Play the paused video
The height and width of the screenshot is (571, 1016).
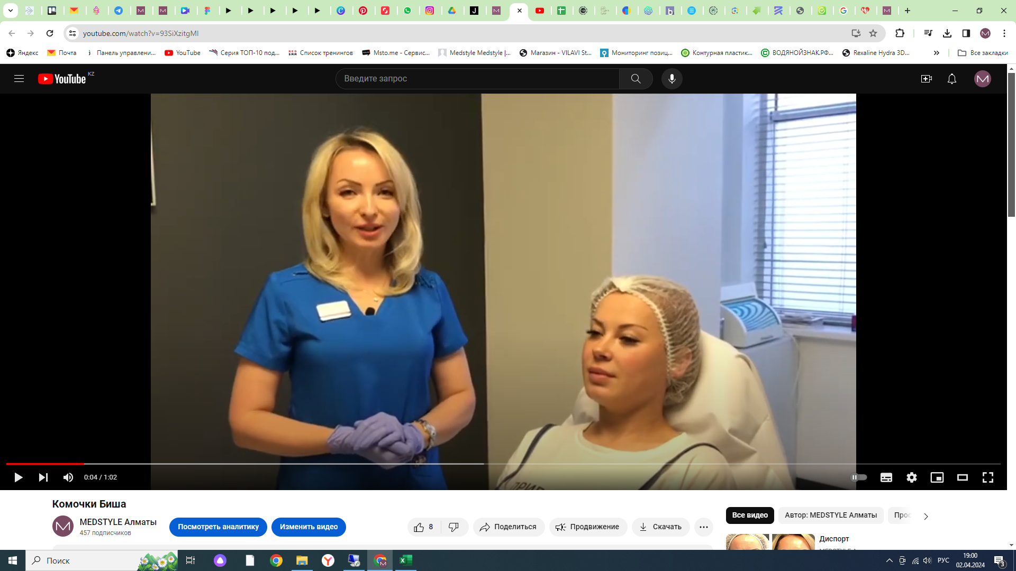18,477
